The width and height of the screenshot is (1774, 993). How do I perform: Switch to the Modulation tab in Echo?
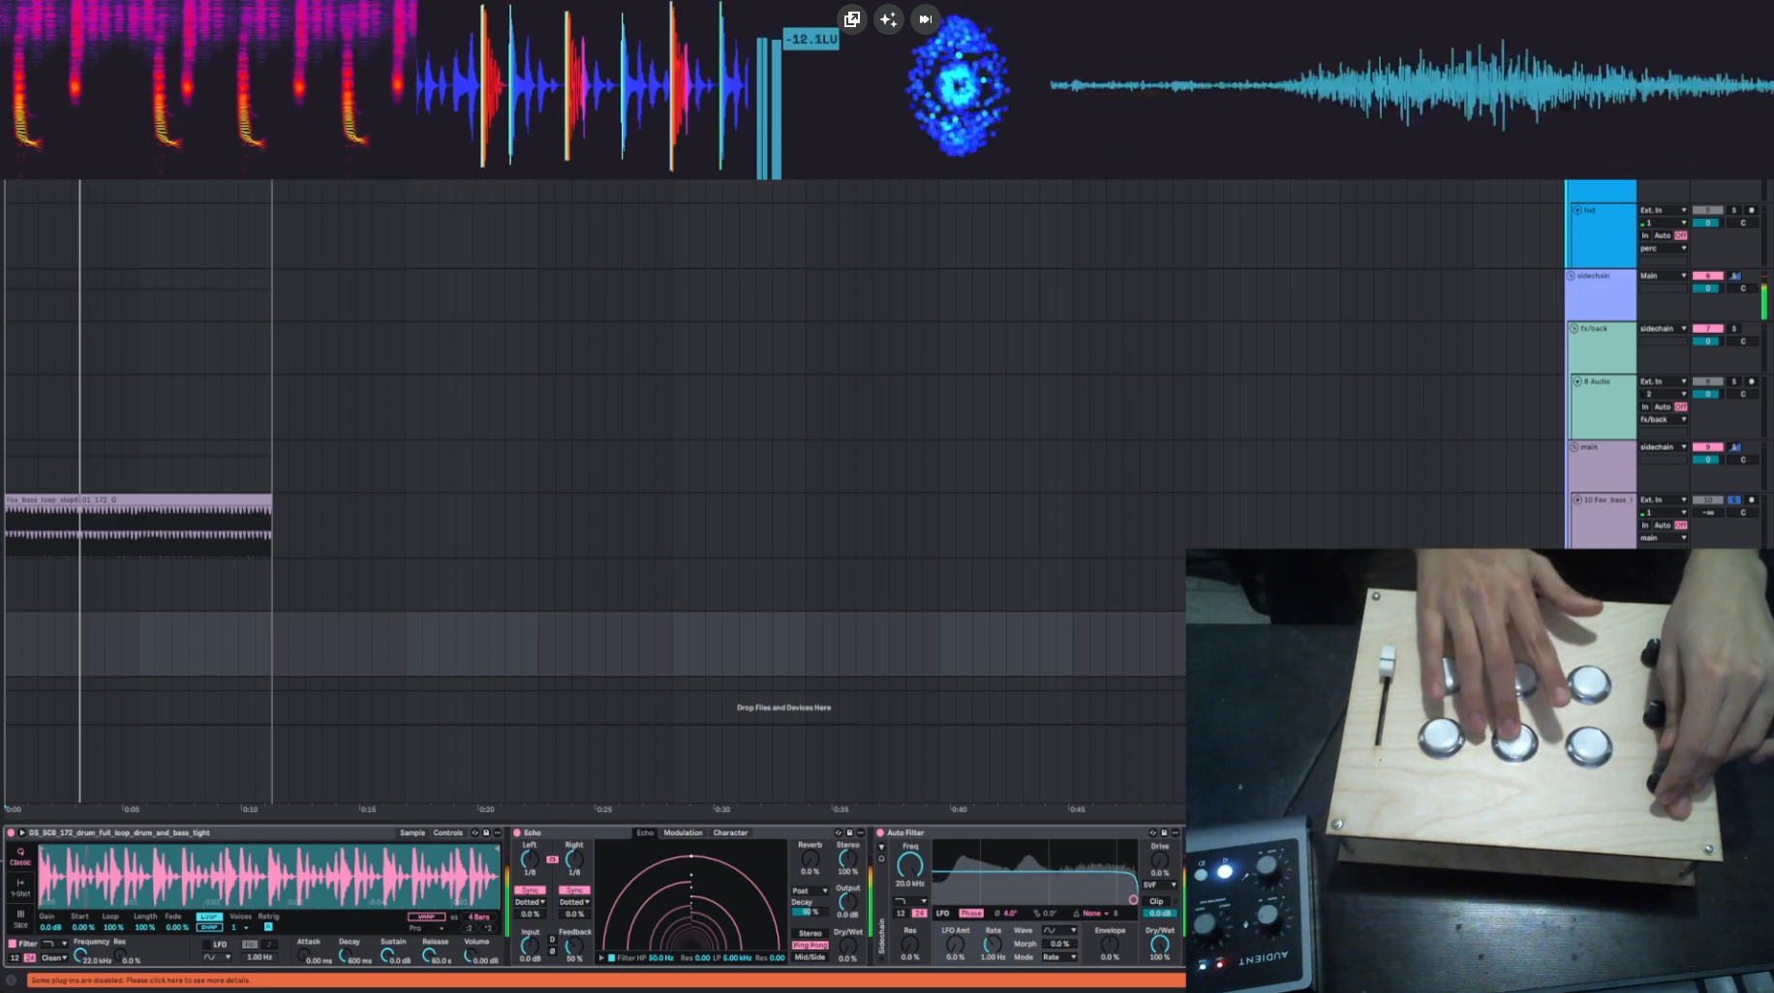[x=683, y=832]
